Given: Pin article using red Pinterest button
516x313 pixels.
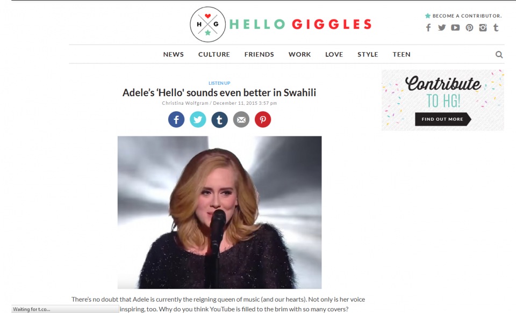Looking at the screenshot, I should pyautogui.click(x=263, y=119).
